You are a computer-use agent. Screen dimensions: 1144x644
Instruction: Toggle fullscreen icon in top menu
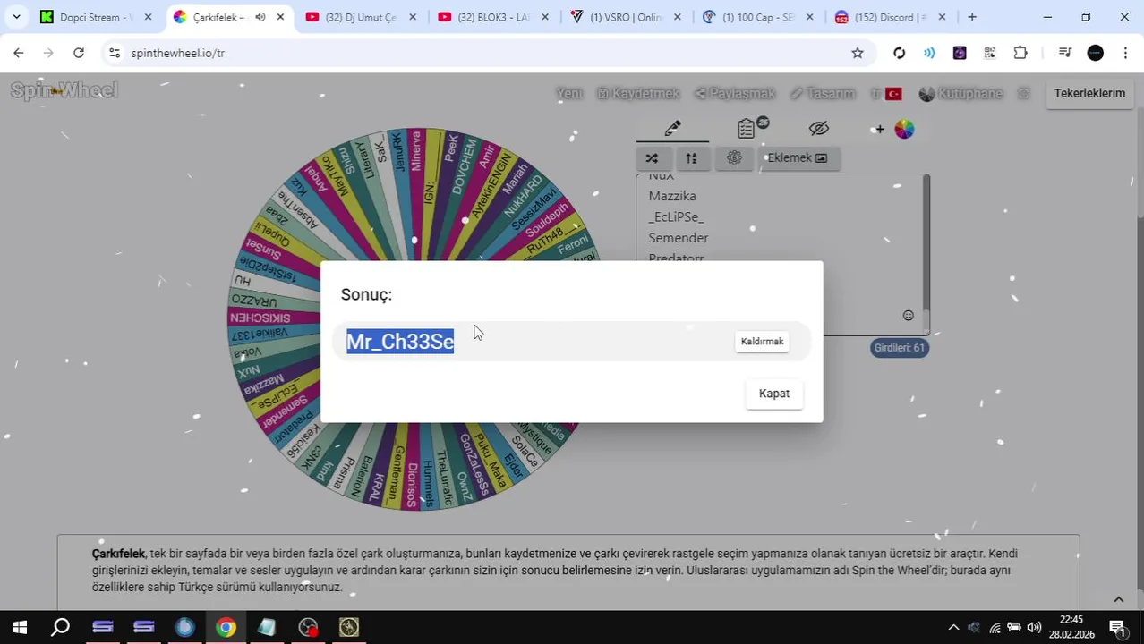pyautogui.click(x=1024, y=93)
